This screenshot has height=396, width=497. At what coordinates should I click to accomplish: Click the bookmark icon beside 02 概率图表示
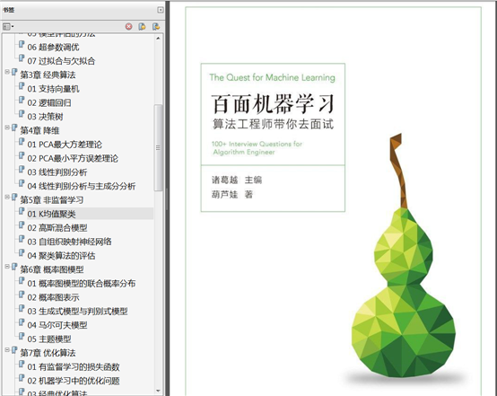pyautogui.click(x=22, y=295)
